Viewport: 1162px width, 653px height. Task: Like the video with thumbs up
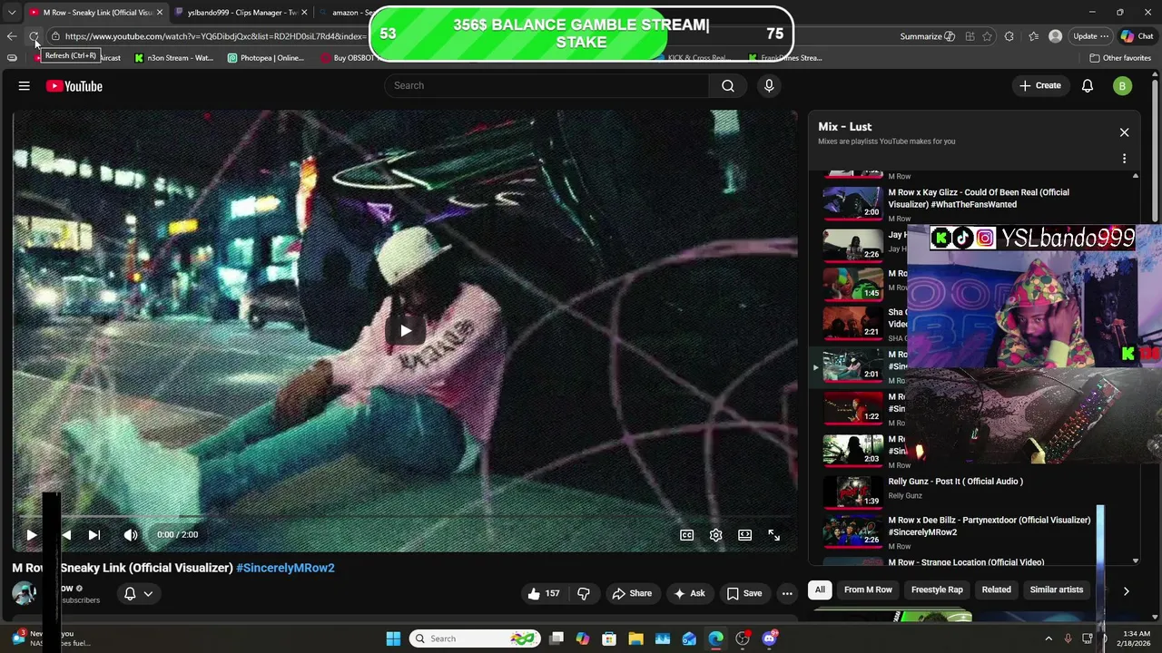click(x=544, y=593)
